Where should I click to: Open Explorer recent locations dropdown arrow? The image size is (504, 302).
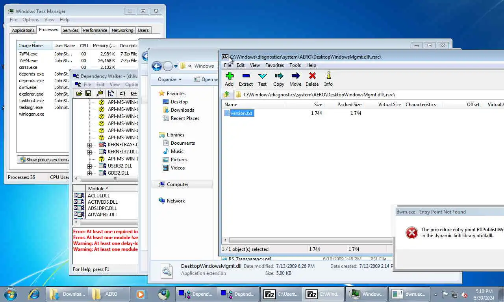[x=176, y=66]
